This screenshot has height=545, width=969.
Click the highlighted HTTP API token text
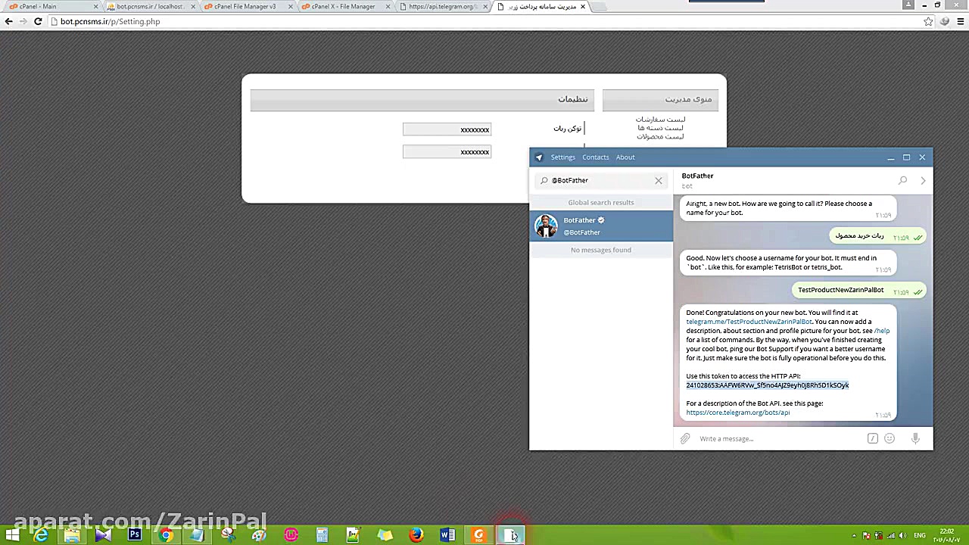[768, 385]
